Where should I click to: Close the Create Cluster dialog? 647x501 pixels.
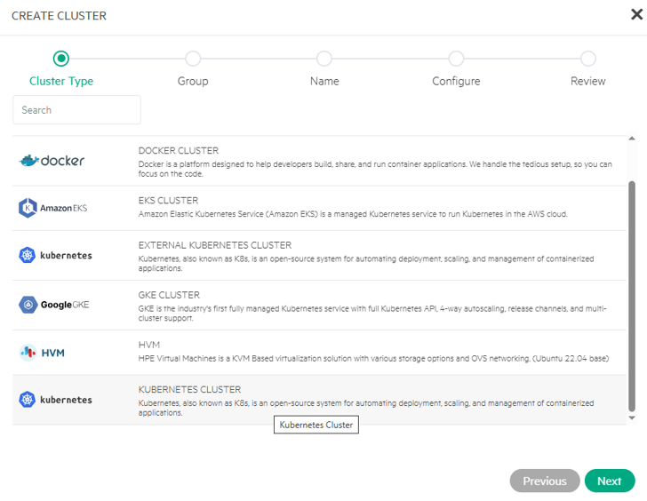(636, 14)
